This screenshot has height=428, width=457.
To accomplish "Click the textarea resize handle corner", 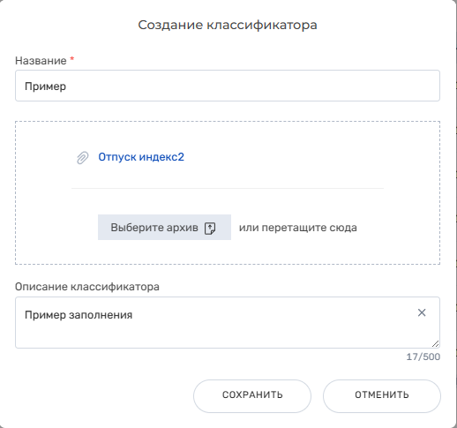I will [436, 343].
